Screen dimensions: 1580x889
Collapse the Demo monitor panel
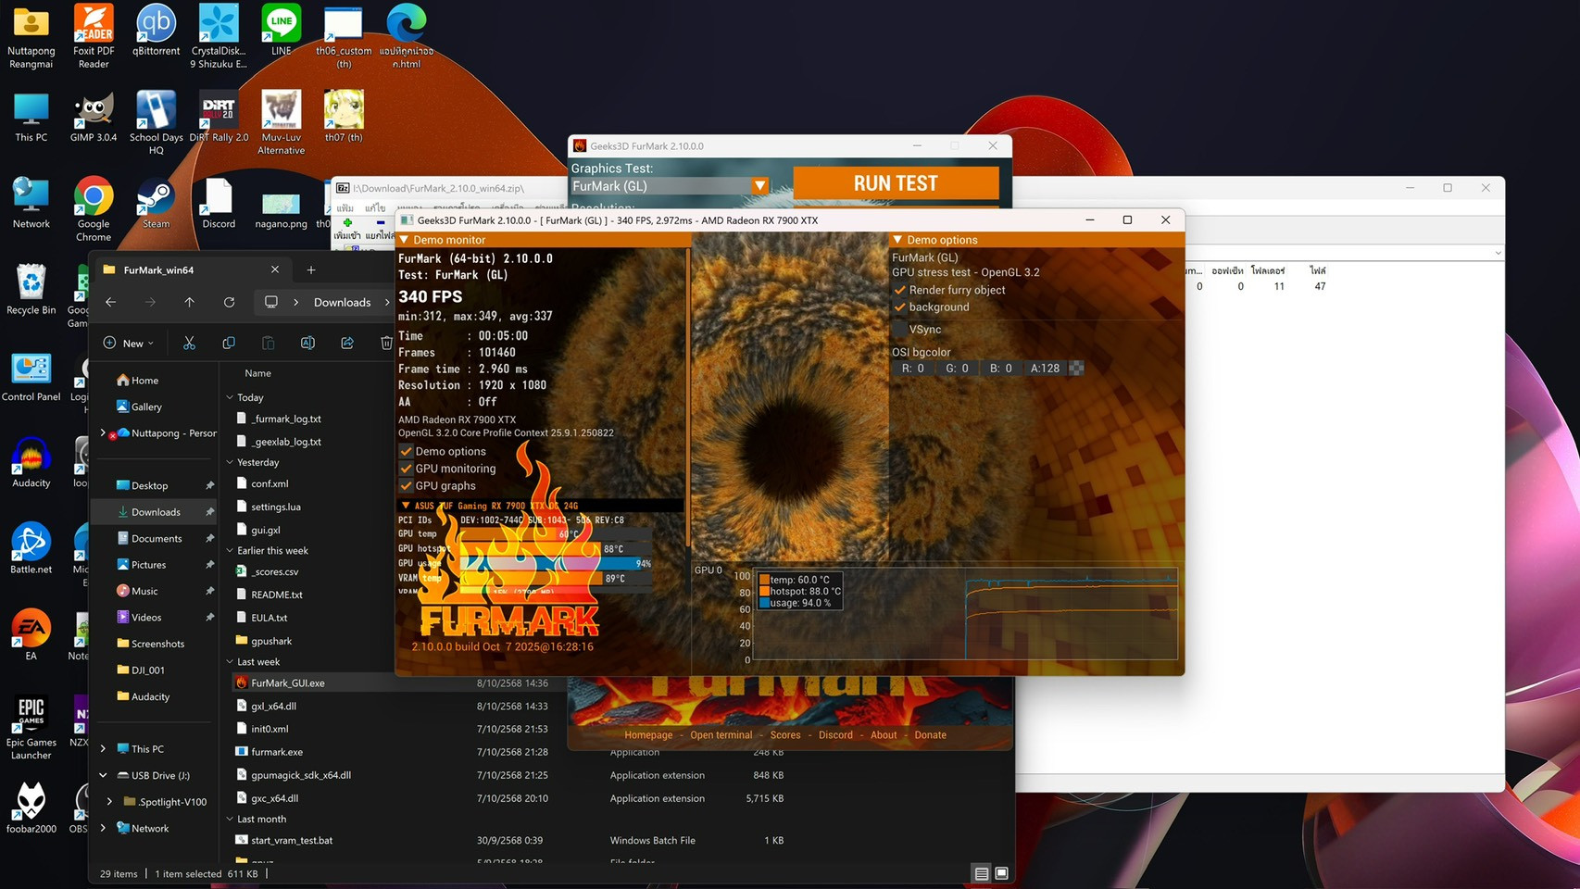404,240
